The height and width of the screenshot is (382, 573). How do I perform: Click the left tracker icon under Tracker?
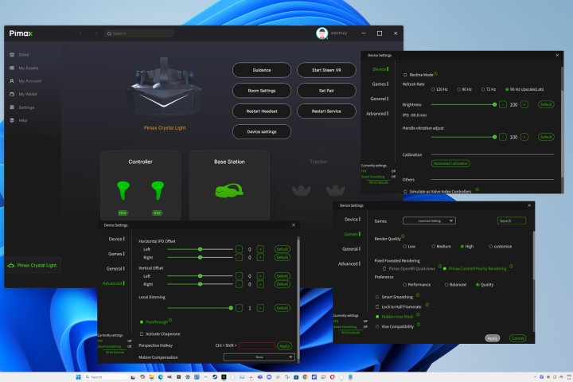302,190
